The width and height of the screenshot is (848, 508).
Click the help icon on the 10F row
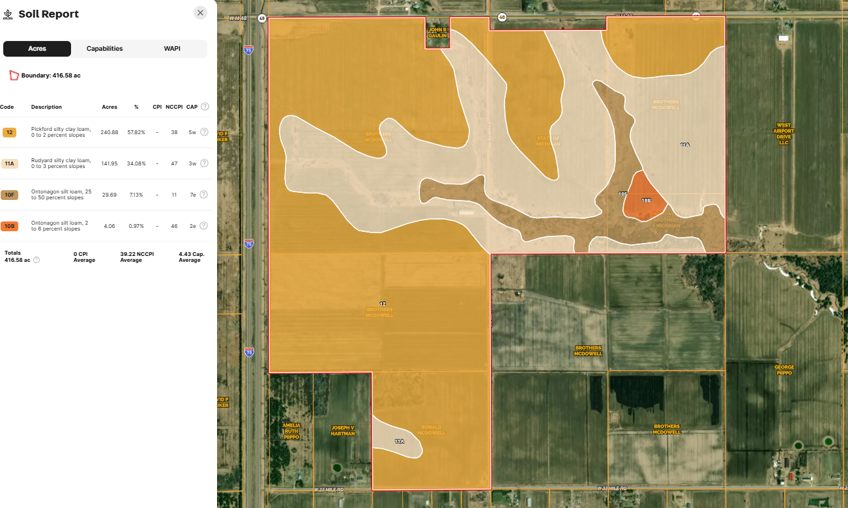coord(204,195)
